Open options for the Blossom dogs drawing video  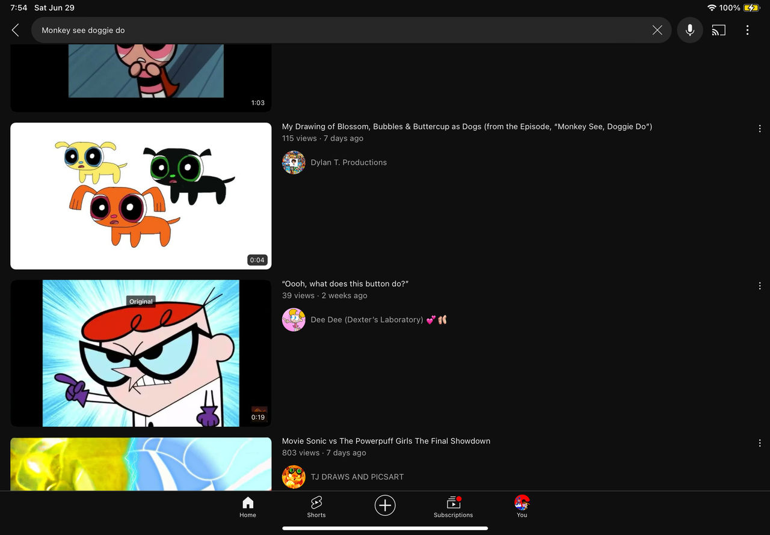pos(760,129)
